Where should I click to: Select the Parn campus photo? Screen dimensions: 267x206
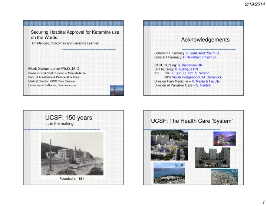point(169,145)
